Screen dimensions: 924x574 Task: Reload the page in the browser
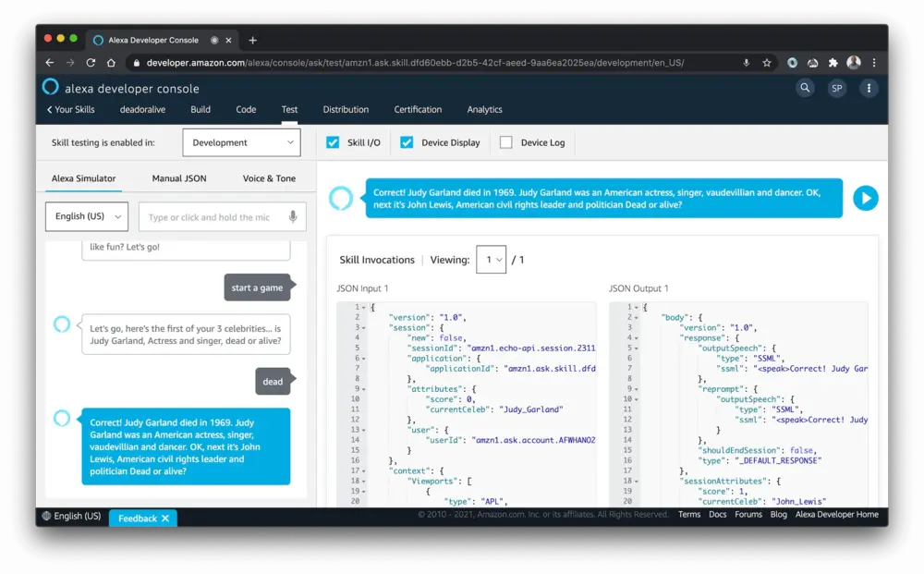91,63
